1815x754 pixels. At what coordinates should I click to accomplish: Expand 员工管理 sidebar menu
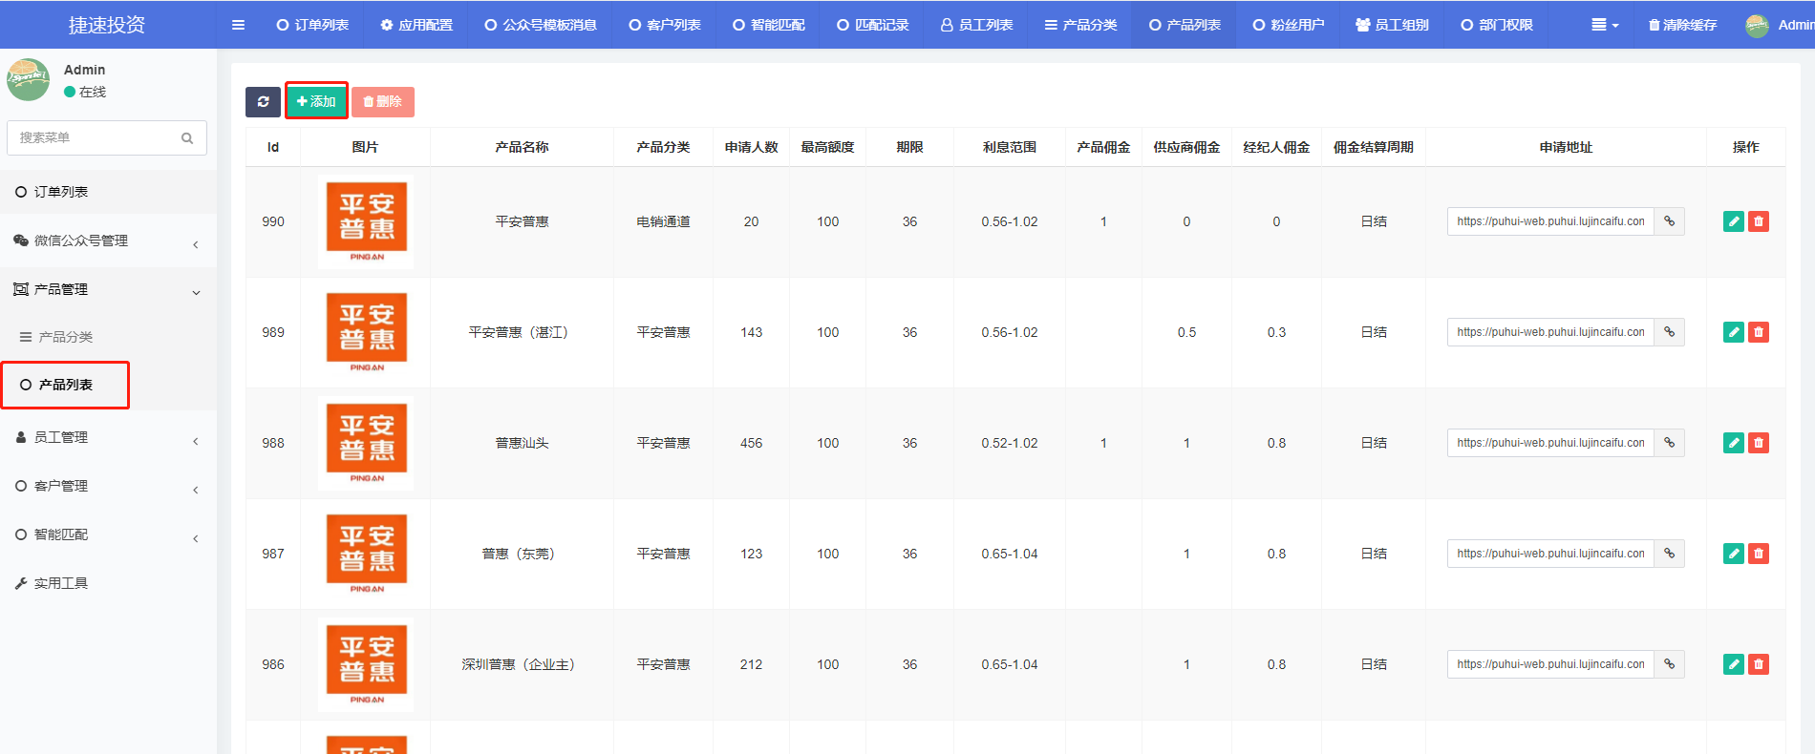(x=108, y=437)
